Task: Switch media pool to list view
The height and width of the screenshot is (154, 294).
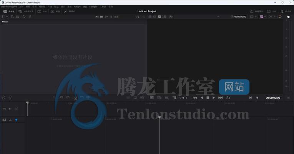Action: click(111, 17)
